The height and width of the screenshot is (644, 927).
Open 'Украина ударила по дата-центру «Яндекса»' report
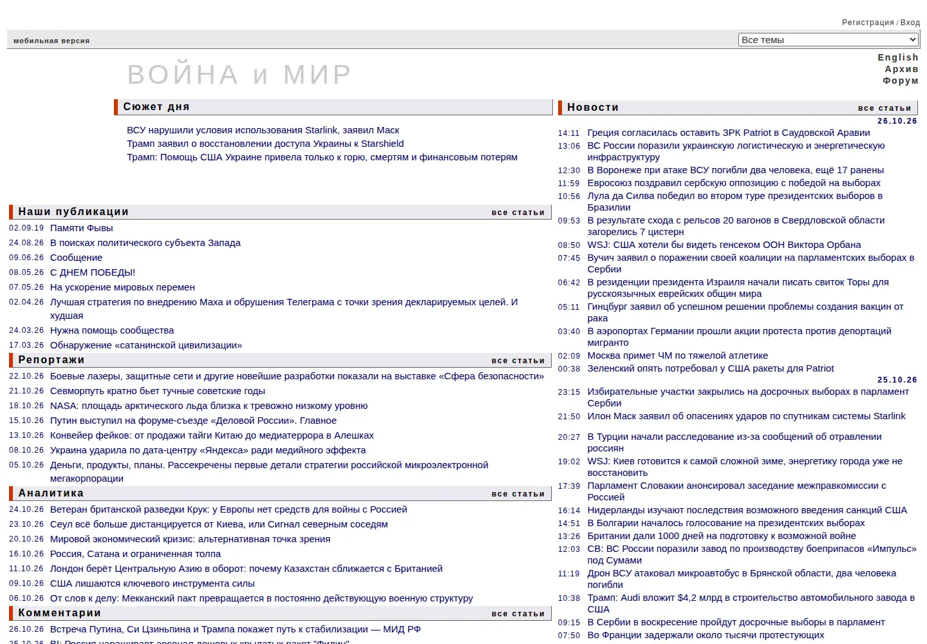pos(208,450)
